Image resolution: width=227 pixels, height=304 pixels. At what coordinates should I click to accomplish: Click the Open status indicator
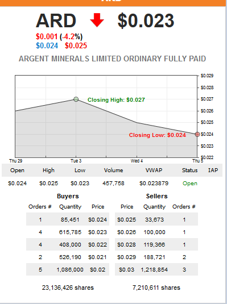[x=189, y=183]
